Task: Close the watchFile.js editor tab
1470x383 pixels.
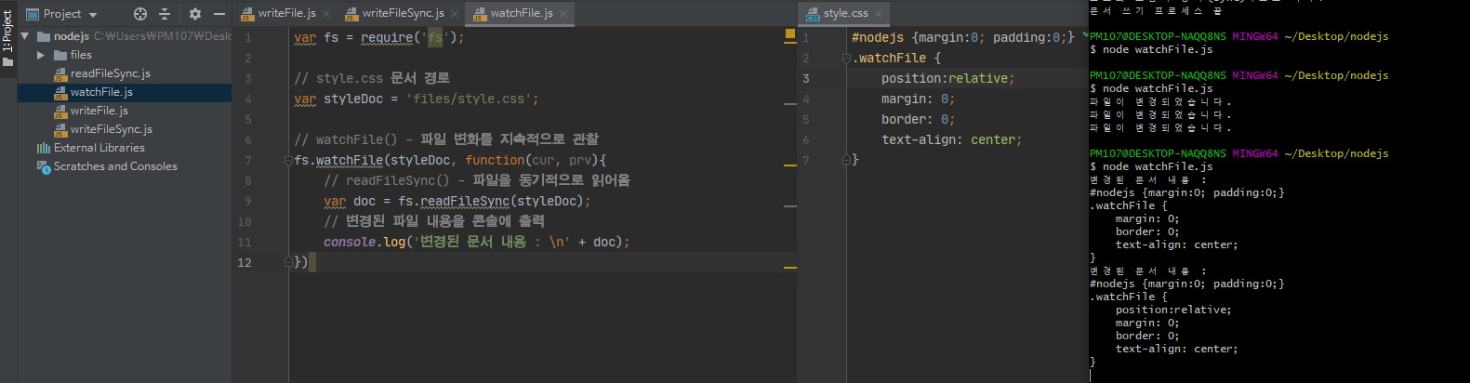Action: point(563,14)
